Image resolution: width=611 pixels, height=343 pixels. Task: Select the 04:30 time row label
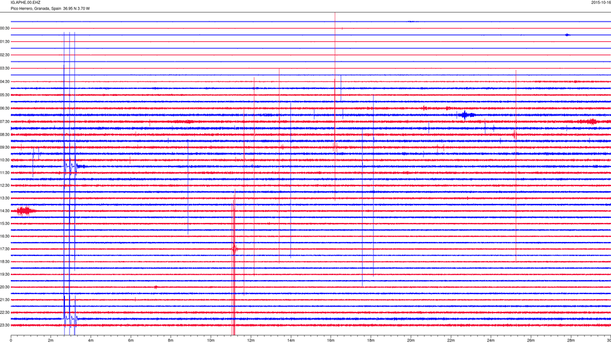(4, 82)
